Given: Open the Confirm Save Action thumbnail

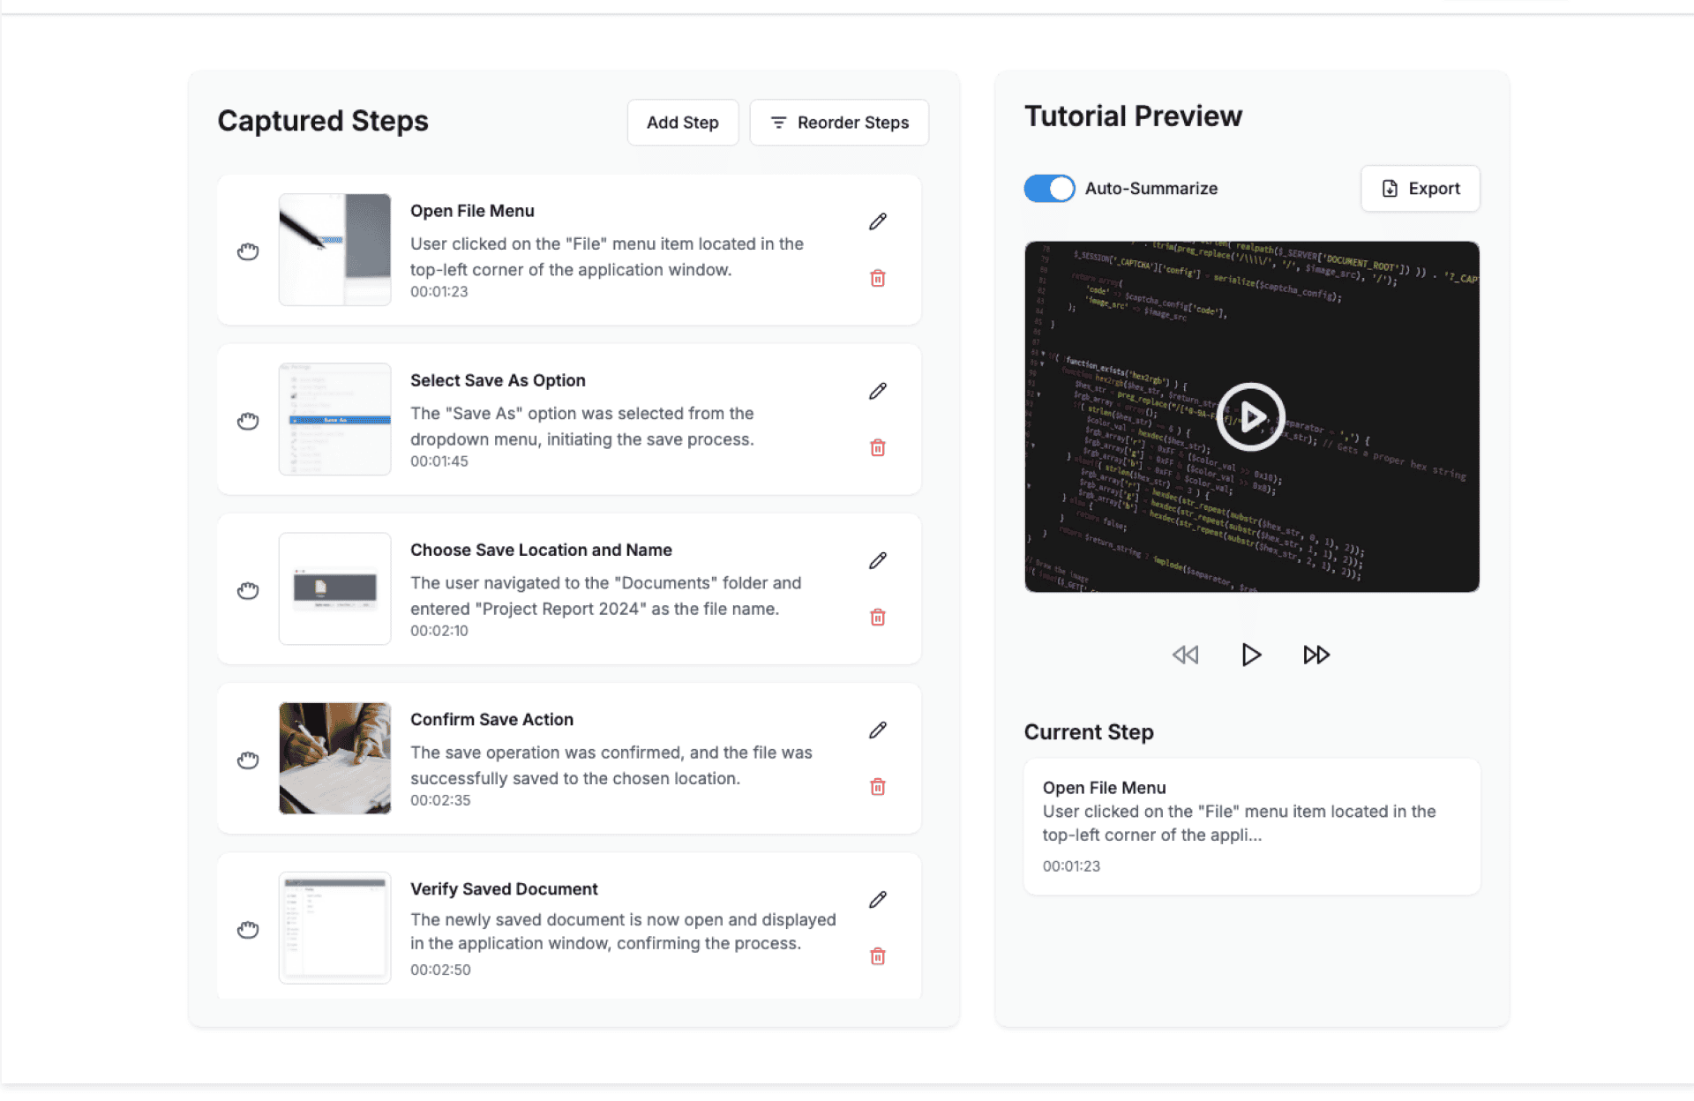Looking at the screenshot, I should click(334, 758).
